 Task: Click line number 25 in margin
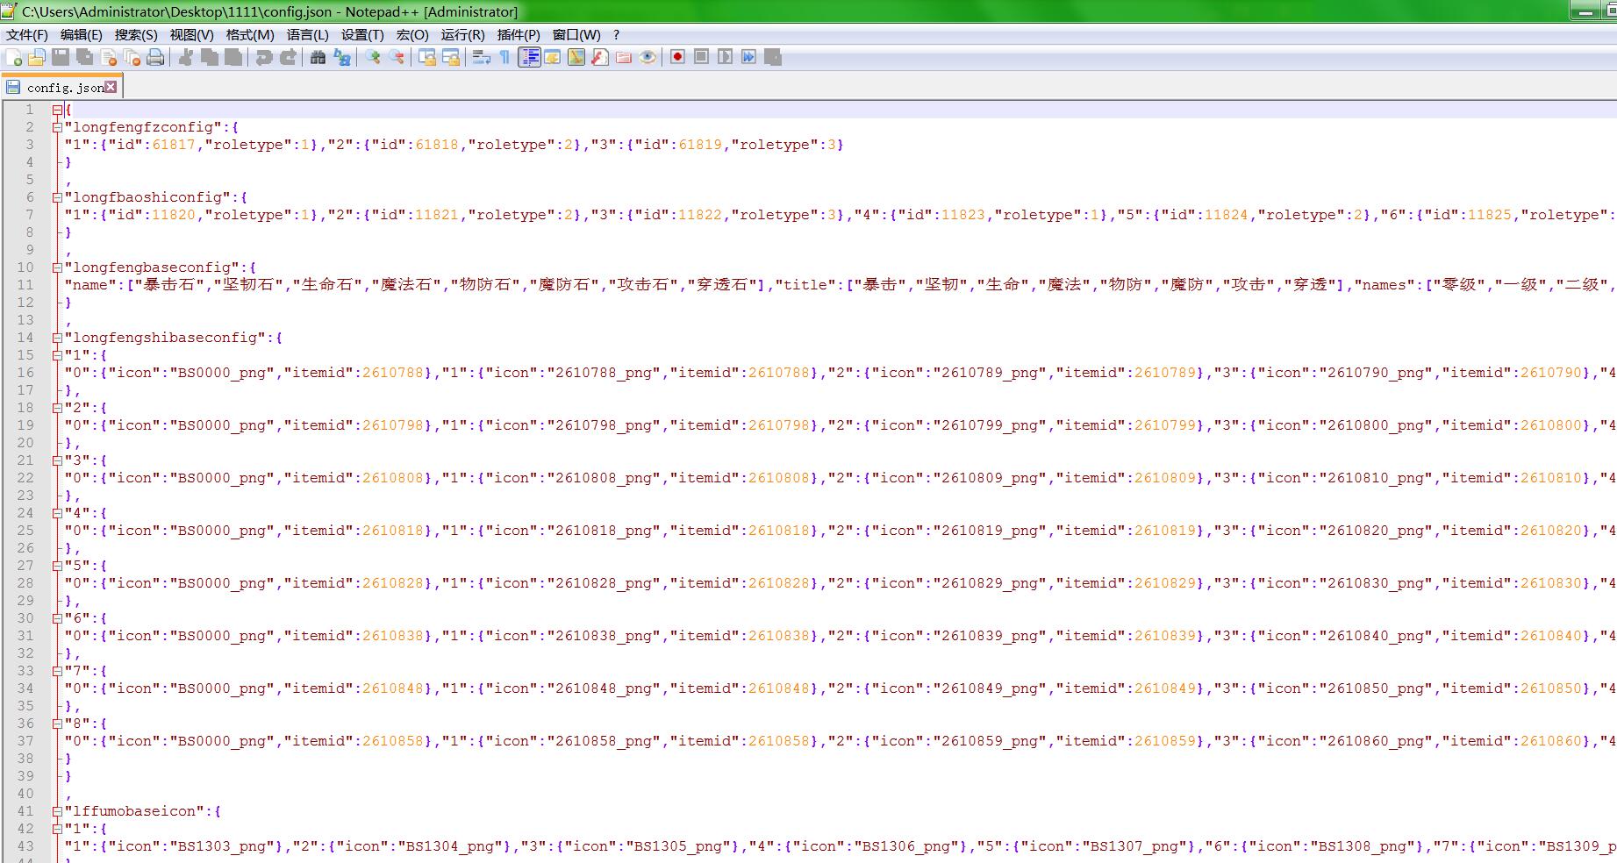tap(25, 531)
